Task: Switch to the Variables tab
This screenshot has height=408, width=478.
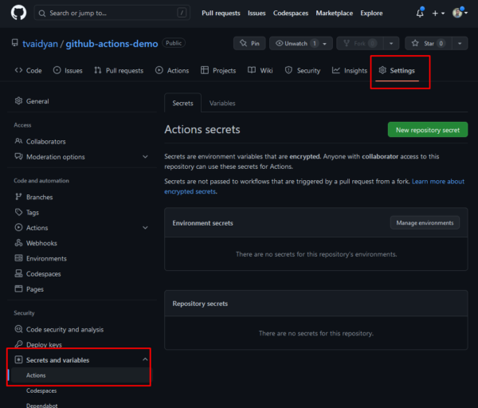Action: tap(222, 103)
